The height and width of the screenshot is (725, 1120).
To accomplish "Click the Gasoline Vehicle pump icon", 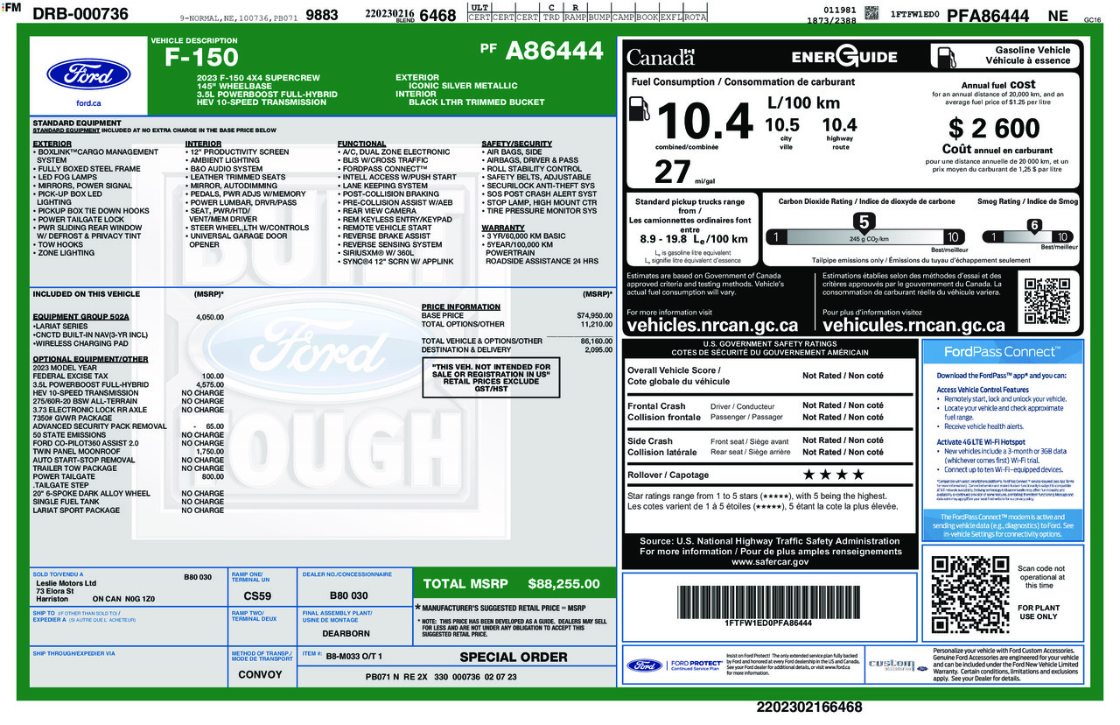I will click(x=947, y=57).
